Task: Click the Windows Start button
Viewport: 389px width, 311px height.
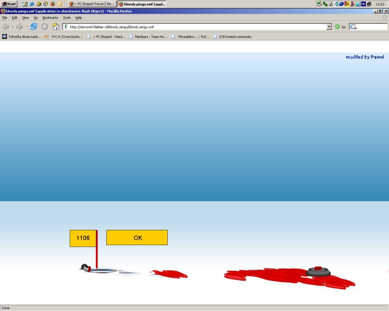Action: 9,4
